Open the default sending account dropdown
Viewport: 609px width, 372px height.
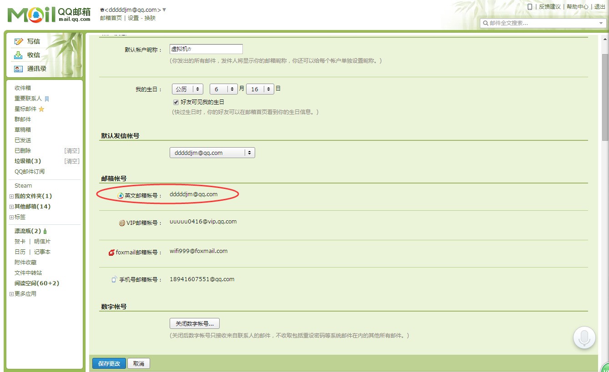pos(212,153)
